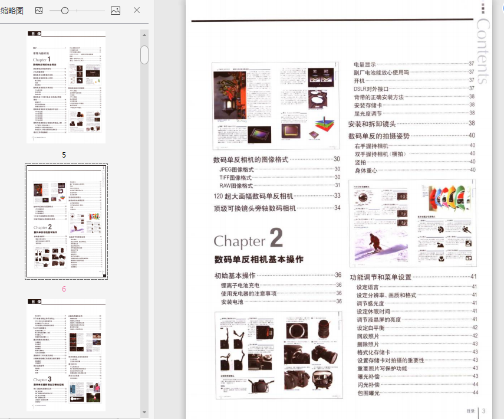The image size is (504, 419).
Task: Adjust the thumbnail size slider knob
Action: coord(65,11)
